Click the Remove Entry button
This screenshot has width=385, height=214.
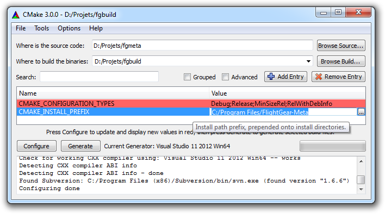pyautogui.click(x=338, y=77)
